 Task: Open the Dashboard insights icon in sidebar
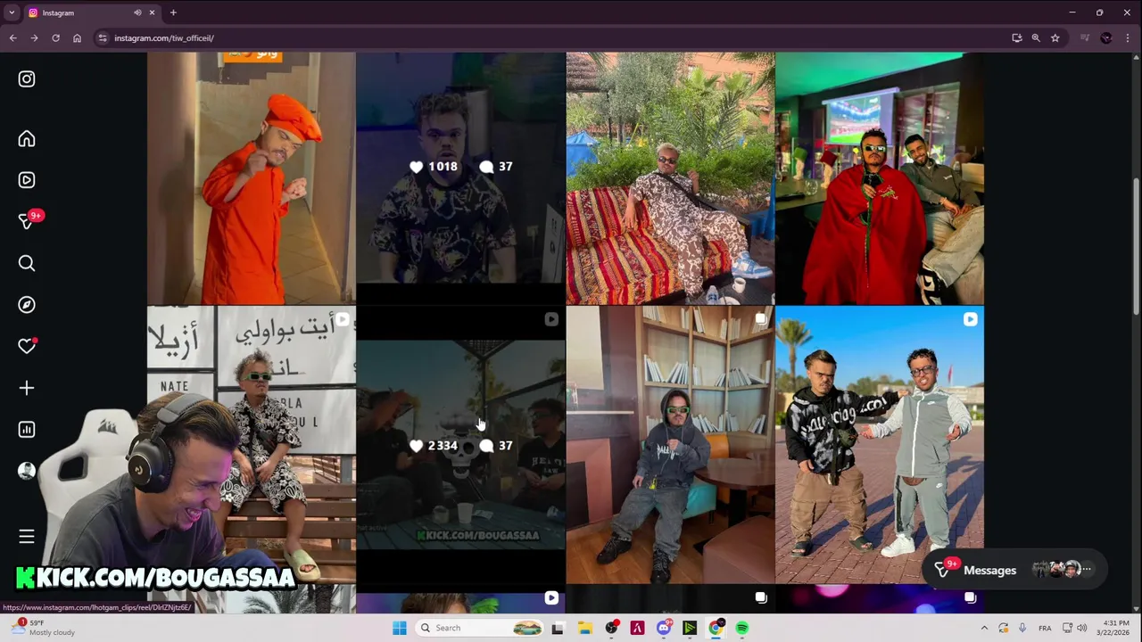coord(27,430)
